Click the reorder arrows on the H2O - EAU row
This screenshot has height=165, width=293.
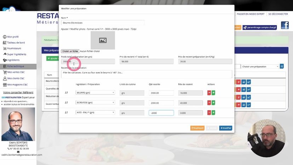tap(66, 113)
